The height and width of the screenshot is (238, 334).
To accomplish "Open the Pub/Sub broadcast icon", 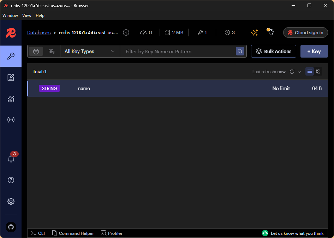I will tap(11, 120).
